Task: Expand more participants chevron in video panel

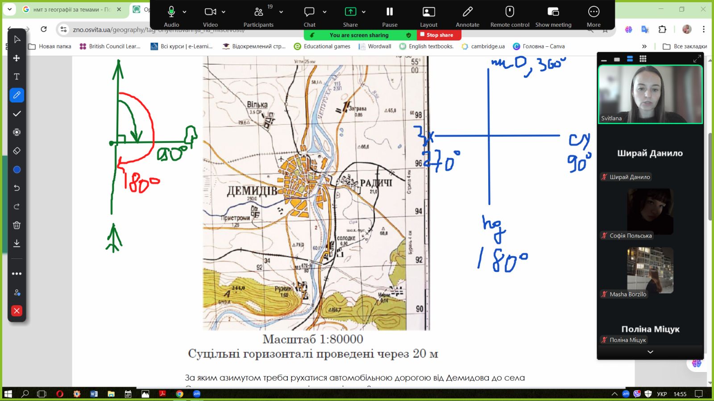Action: point(650,352)
